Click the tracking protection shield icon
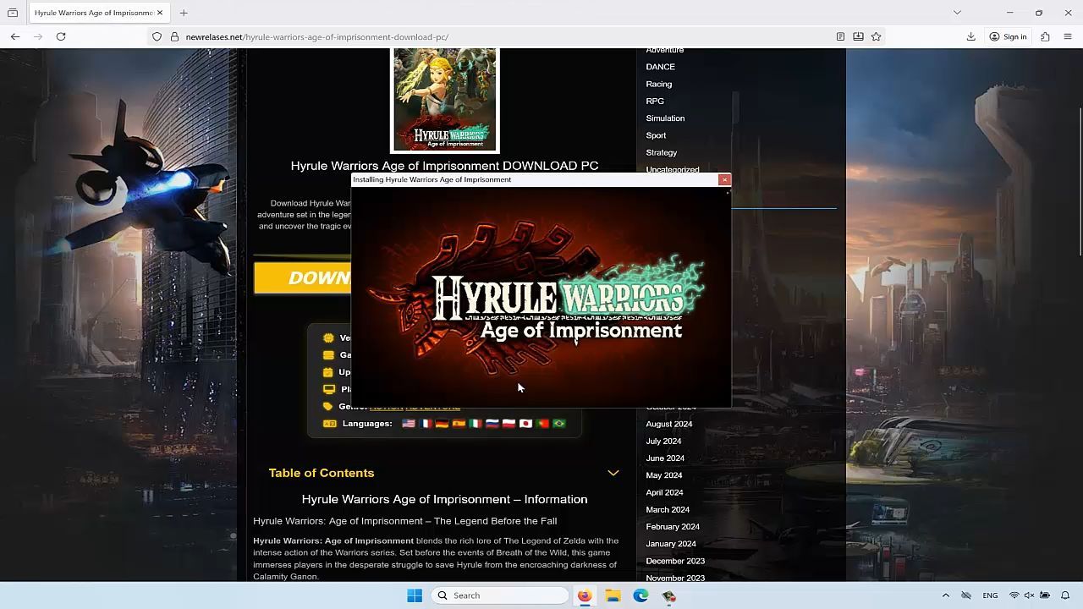Viewport: 1083px width, 609px height. click(157, 36)
